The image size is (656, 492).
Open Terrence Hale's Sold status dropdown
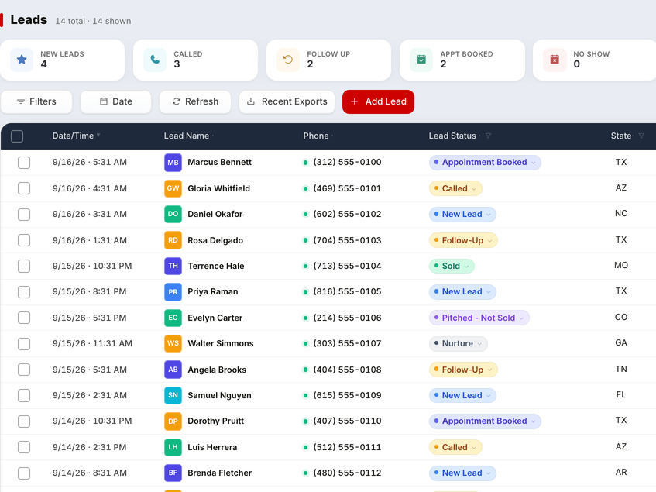[x=452, y=266]
